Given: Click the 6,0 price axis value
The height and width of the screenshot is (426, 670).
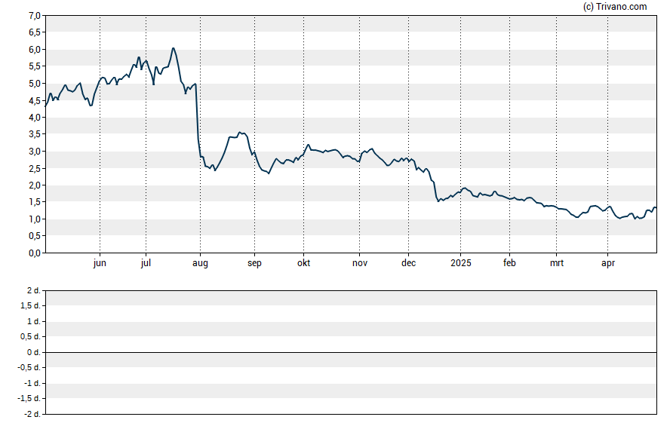Looking at the screenshot, I should coord(35,50).
